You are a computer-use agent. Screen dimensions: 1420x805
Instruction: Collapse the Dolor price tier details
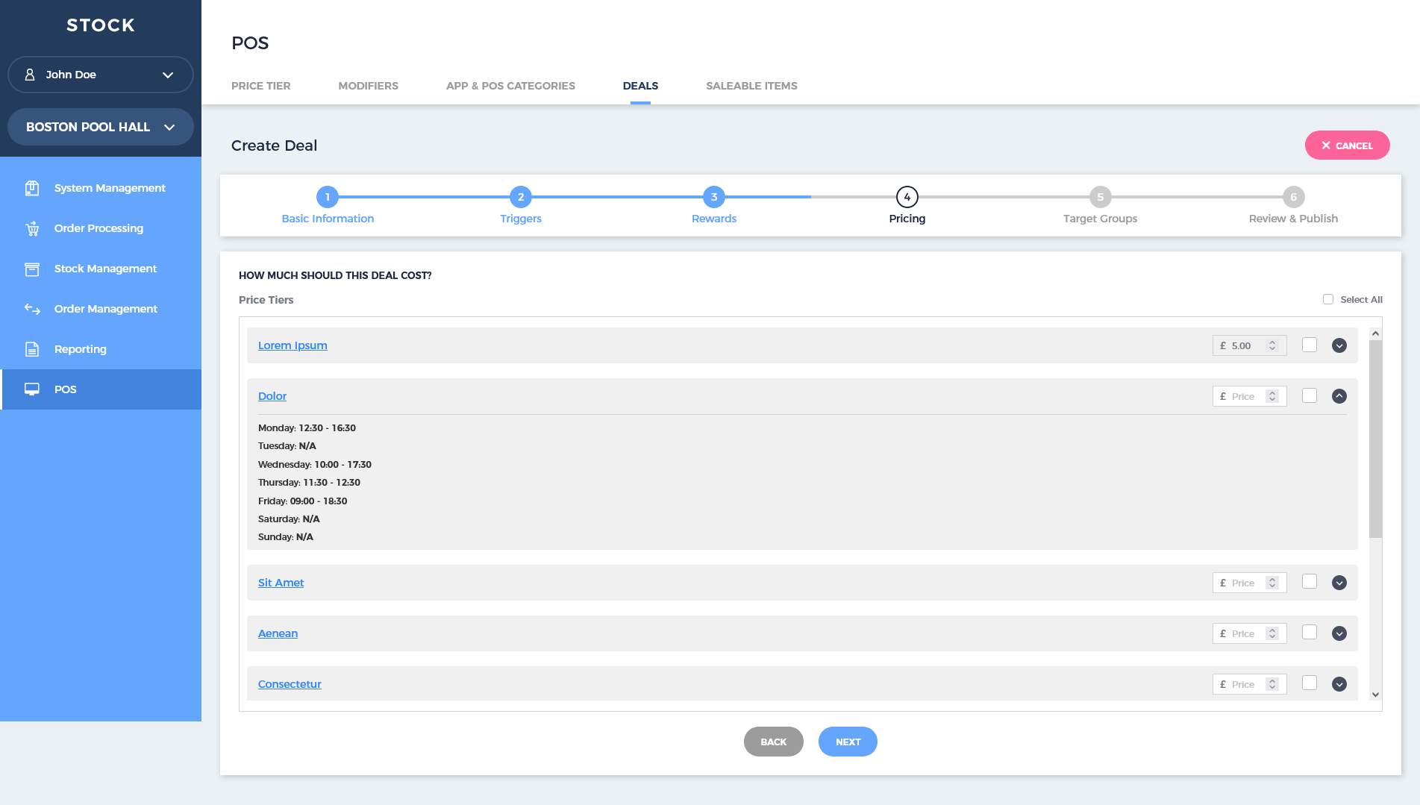[x=1339, y=396]
